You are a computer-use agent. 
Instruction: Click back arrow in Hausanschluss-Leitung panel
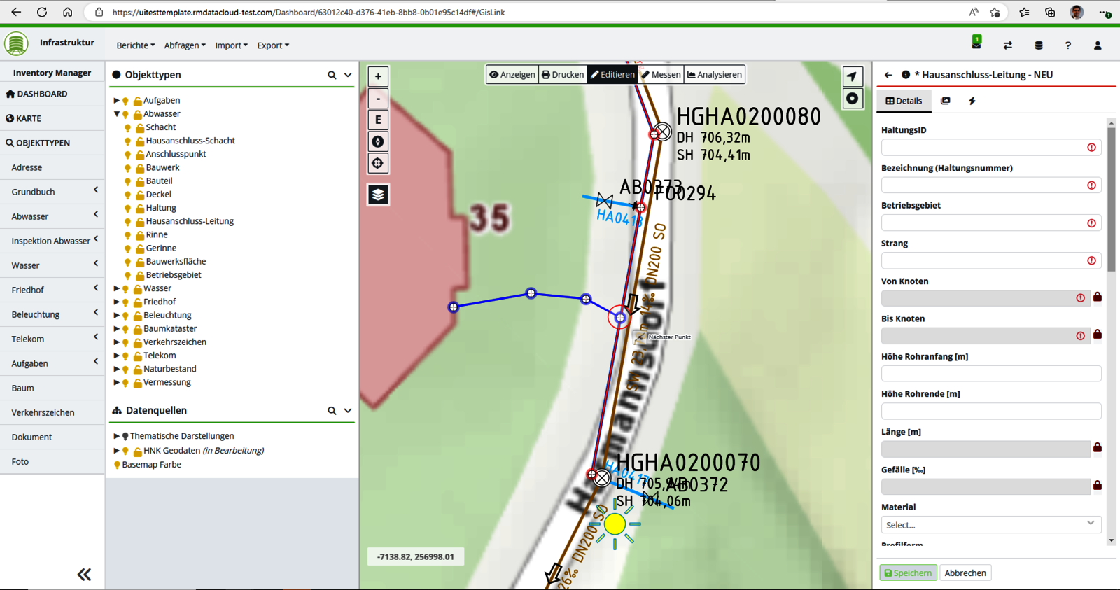tap(888, 75)
